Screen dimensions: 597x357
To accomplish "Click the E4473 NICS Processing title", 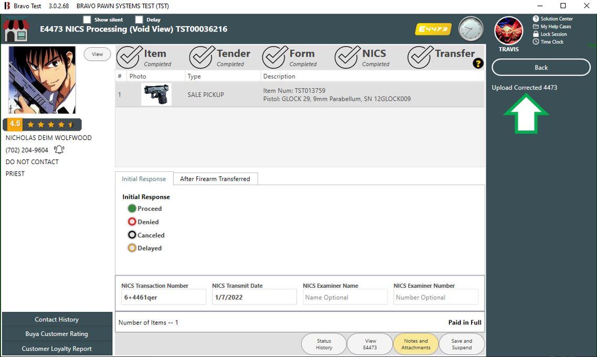I will (134, 29).
